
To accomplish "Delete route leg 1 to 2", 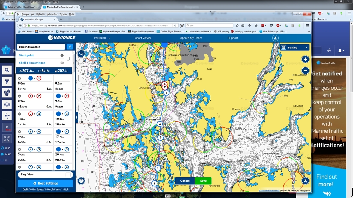I will click(19, 96).
